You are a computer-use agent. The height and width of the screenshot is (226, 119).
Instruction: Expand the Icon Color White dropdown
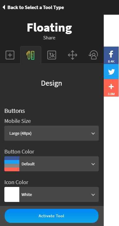(x=51, y=194)
